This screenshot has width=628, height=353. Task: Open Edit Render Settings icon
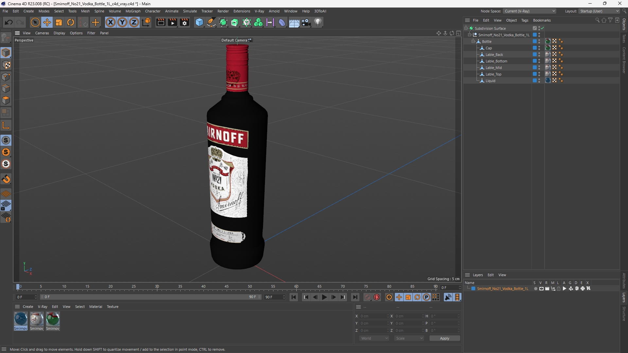(185, 22)
